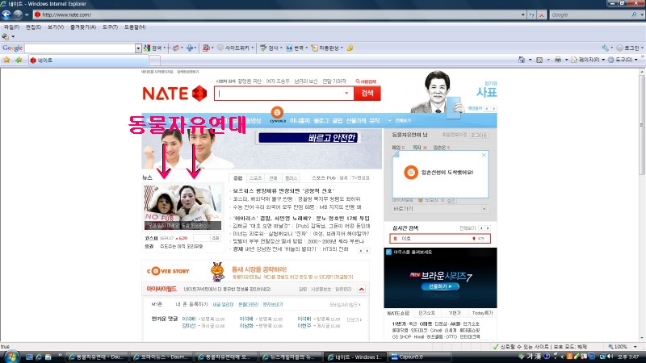
Task: Click the Google toolbar 번역 translate button
Action: point(296,48)
